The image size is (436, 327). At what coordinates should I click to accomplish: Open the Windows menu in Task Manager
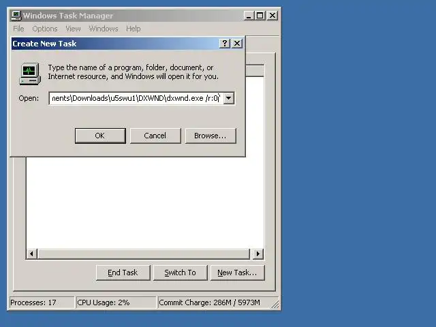104,29
